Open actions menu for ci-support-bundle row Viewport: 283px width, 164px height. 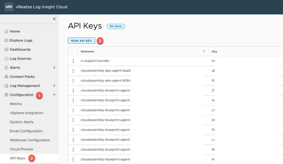pyautogui.click(x=73, y=61)
